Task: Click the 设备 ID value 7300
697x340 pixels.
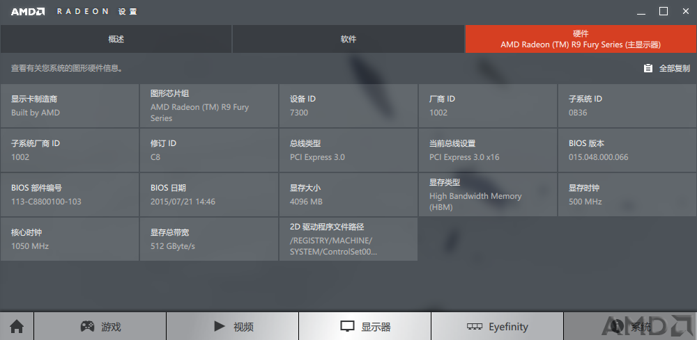Action: [x=299, y=113]
